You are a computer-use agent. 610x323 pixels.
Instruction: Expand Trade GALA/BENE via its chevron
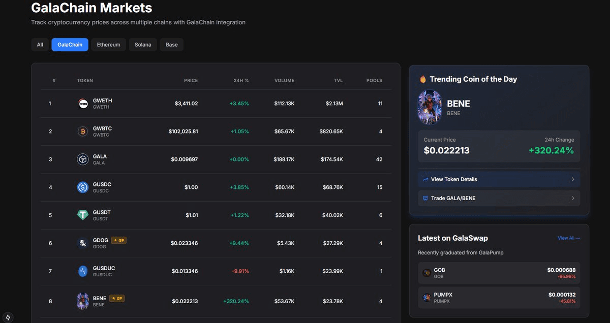point(572,198)
